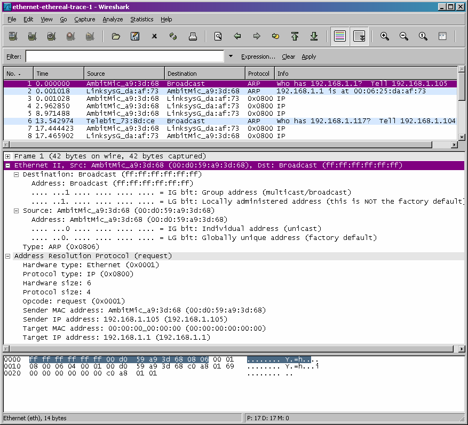Sort packets by No. column header

click(x=19, y=74)
